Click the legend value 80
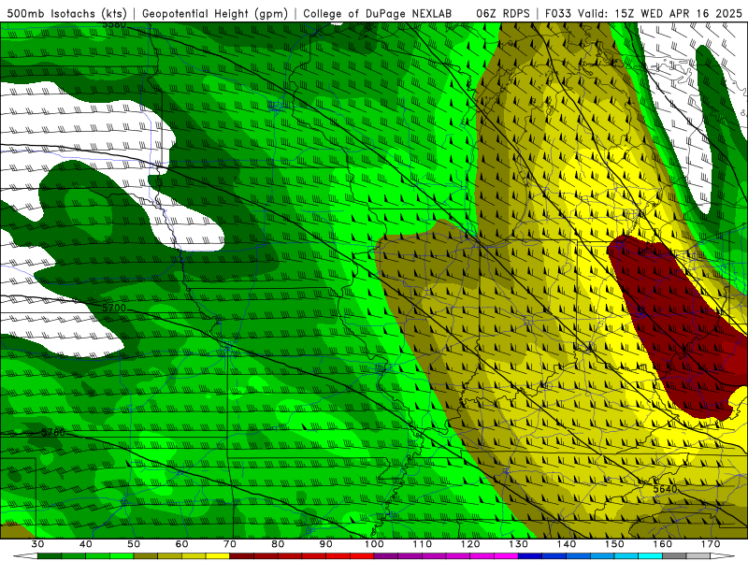The image size is (748, 561). pyautogui.click(x=278, y=544)
